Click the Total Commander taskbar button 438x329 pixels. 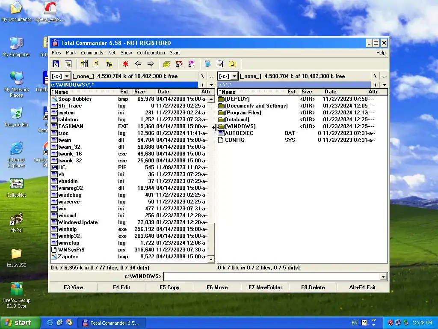[x=111, y=323]
